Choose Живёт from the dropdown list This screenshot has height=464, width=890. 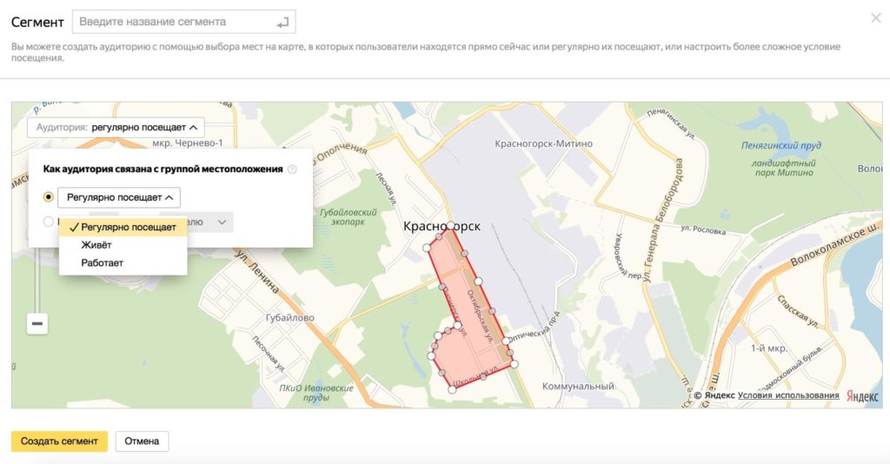tap(96, 245)
